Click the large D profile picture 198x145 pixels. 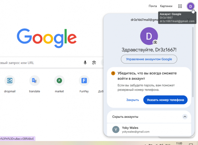[149, 36]
